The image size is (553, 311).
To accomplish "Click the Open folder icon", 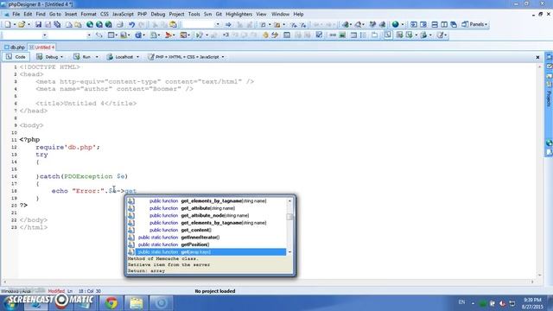I will (22, 24).
